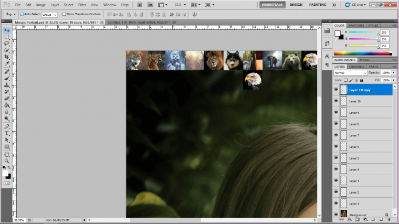Hide Layer 9 visibility eye
Image resolution: width=399 pixels, height=224 pixels.
click(336, 112)
